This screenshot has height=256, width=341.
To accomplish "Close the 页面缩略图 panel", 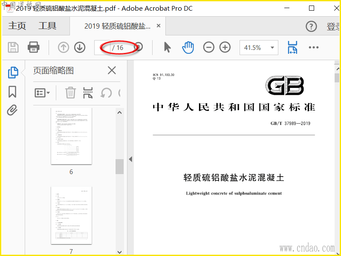I will click(x=112, y=70).
